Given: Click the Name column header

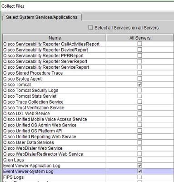Looking at the screenshot, I should click(55, 38).
